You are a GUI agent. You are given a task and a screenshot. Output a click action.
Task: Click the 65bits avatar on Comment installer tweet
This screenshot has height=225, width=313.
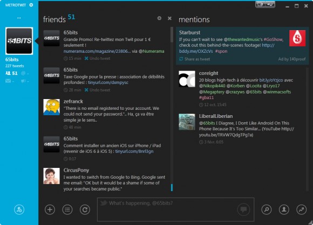coord(51,144)
